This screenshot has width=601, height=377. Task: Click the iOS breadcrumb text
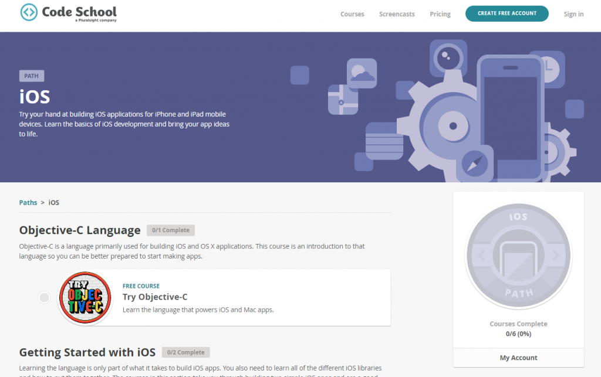point(53,202)
